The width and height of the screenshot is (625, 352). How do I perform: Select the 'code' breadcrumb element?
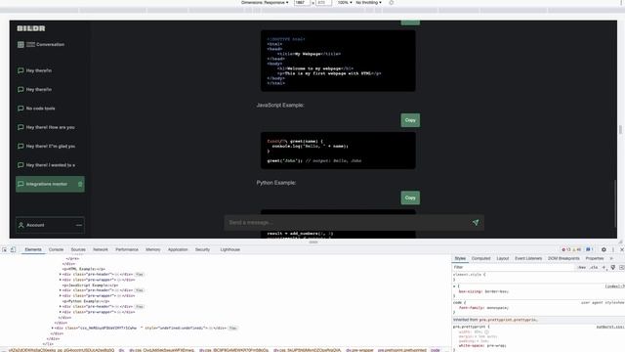coord(435,350)
